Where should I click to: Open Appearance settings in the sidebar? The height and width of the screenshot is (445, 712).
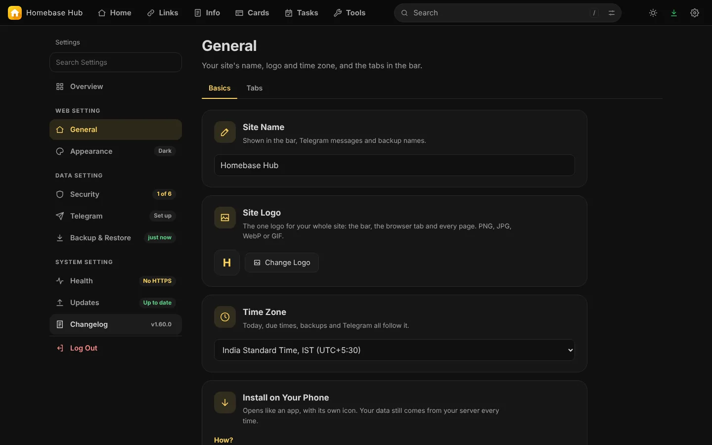point(116,151)
